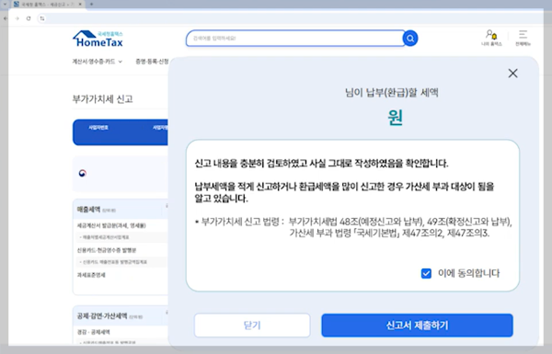Close the dialog with the X icon

pos(513,74)
